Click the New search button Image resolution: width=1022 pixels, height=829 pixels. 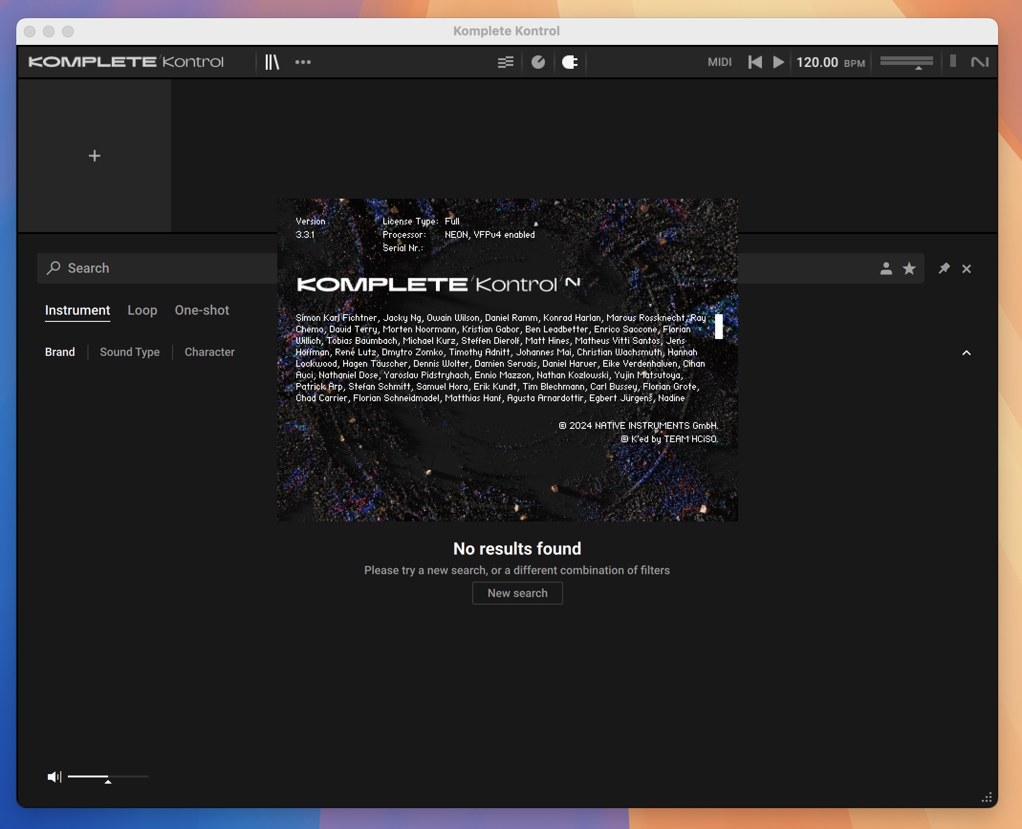pyautogui.click(x=517, y=593)
